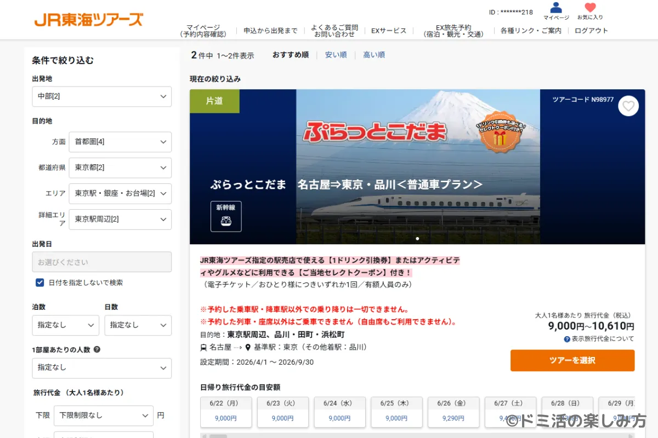Click the 片道 label tag
Viewport: 658px width, 438px height.
point(214,101)
